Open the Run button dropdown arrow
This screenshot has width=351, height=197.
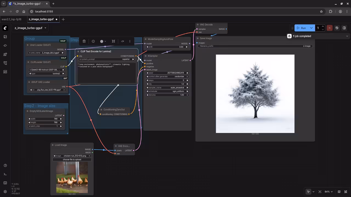(x=311, y=28)
